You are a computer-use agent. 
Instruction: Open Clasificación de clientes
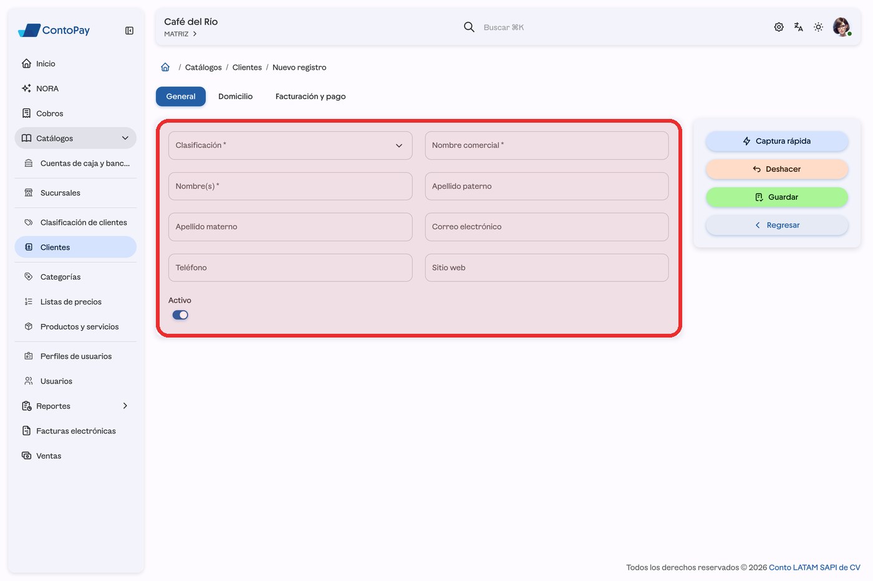click(x=75, y=222)
